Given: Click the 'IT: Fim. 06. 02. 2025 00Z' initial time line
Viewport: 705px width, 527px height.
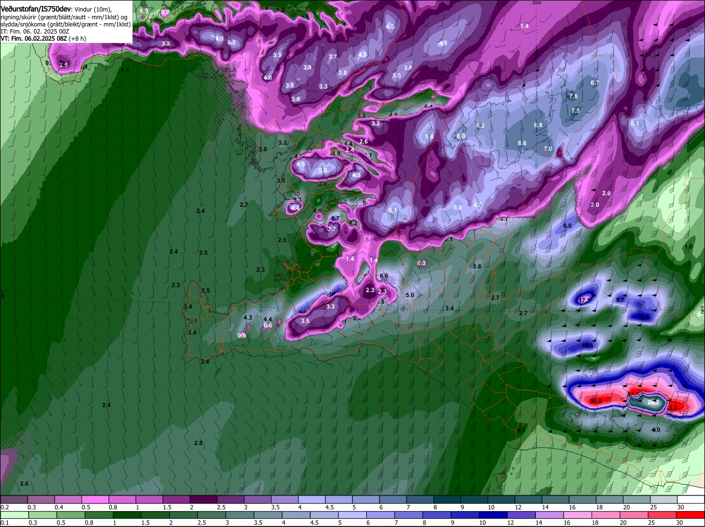Looking at the screenshot, I should pyautogui.click(x=35, y=31).
